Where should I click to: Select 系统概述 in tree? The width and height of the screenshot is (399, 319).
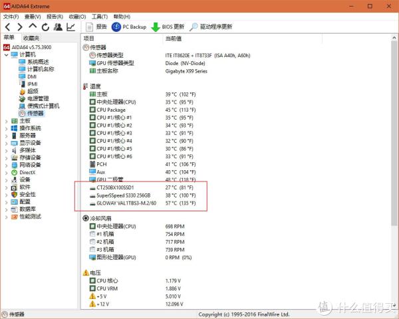(34, 62)
